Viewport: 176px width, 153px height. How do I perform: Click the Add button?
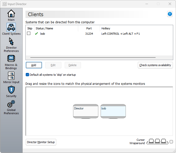point(34,65)
